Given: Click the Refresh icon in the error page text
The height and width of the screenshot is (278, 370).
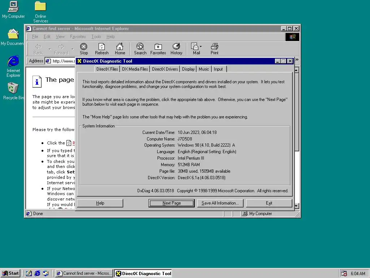Looking at the screenshot, I should (69, 143).
